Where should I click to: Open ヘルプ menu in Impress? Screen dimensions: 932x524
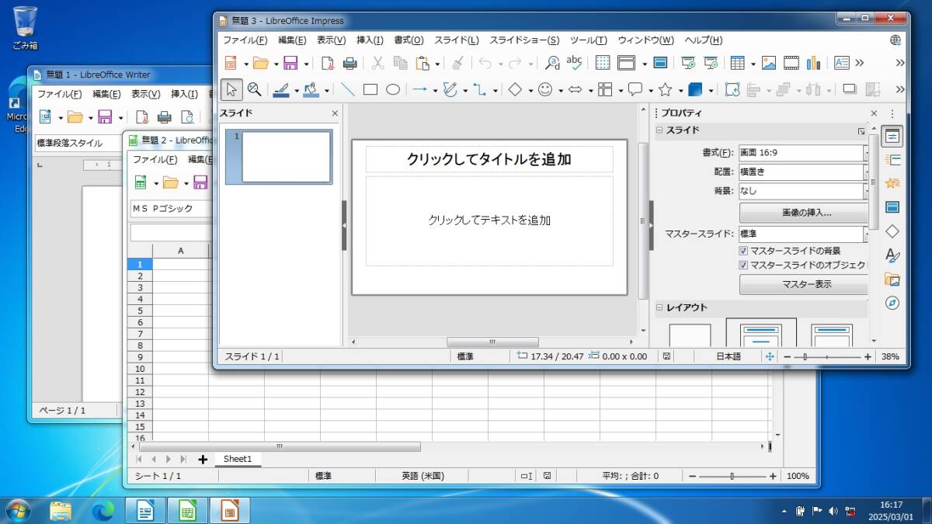[704, 40]
